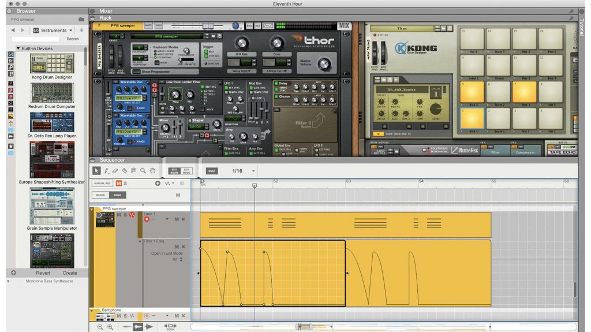
Task: Collapse the PPG sweeper track
Action: click(92, 209)
